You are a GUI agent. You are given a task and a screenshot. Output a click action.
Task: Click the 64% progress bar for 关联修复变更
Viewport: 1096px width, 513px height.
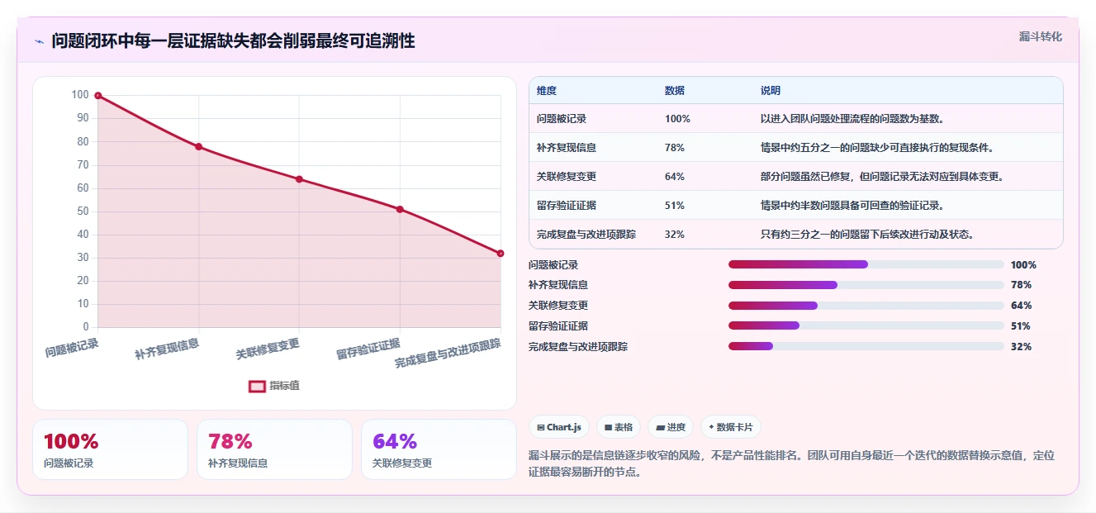pyautogui.click(x=866, y=306)
